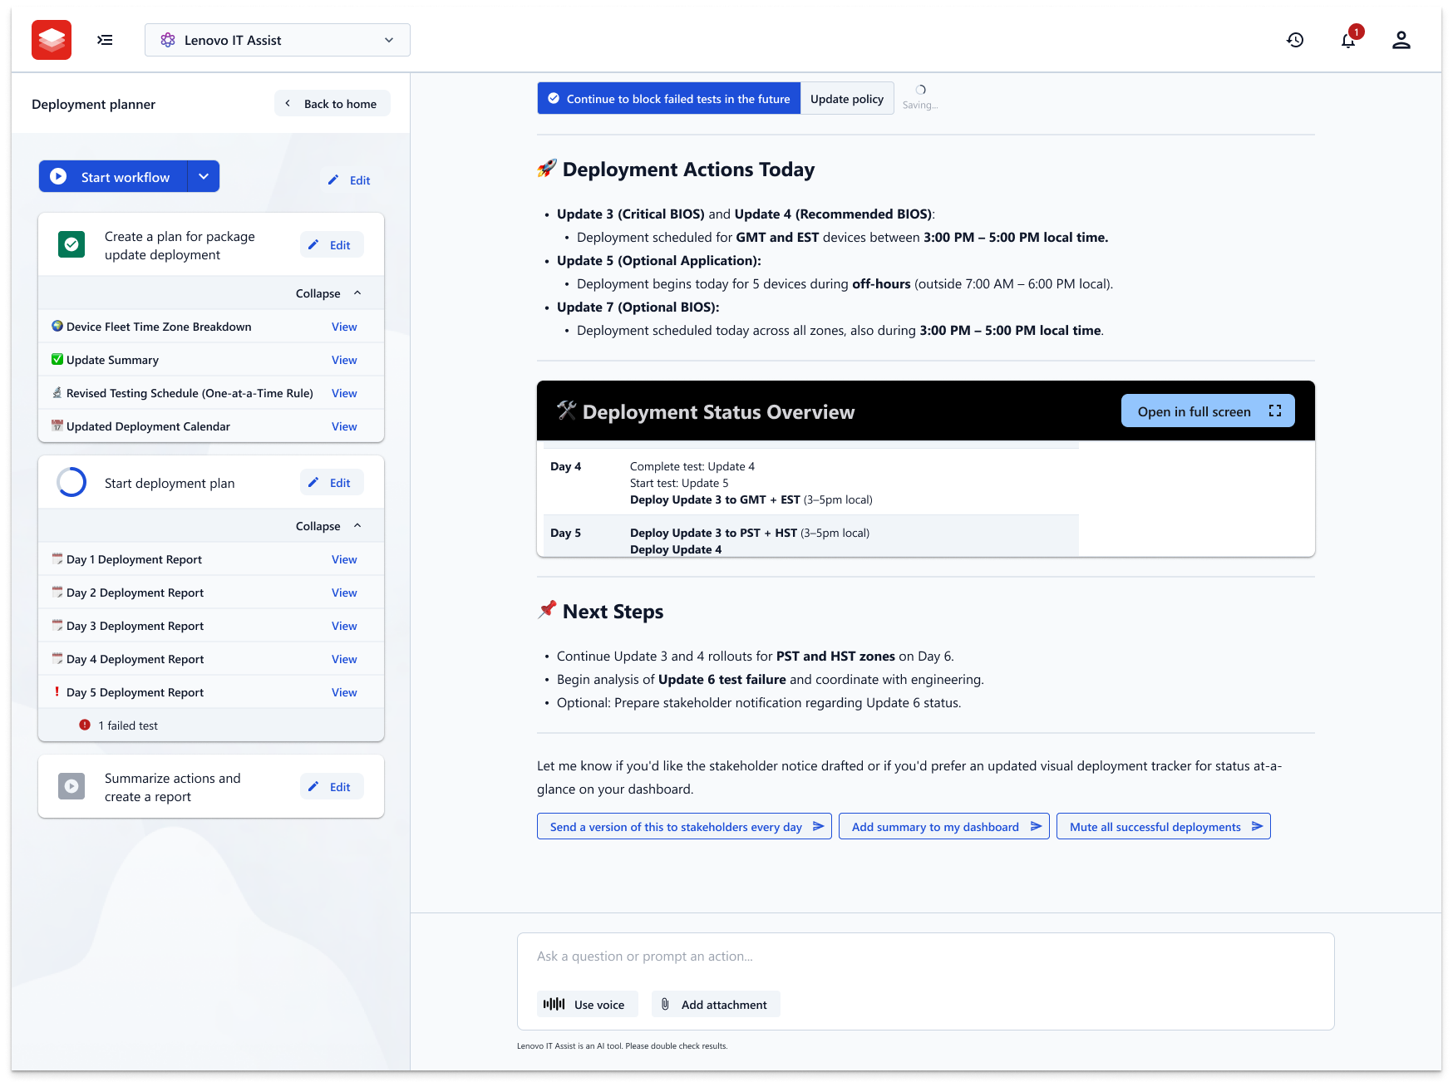Click the Start workflow button

point(113,177)
